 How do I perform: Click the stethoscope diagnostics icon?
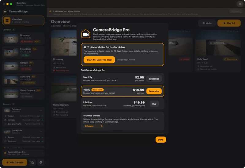coord(32,163)
